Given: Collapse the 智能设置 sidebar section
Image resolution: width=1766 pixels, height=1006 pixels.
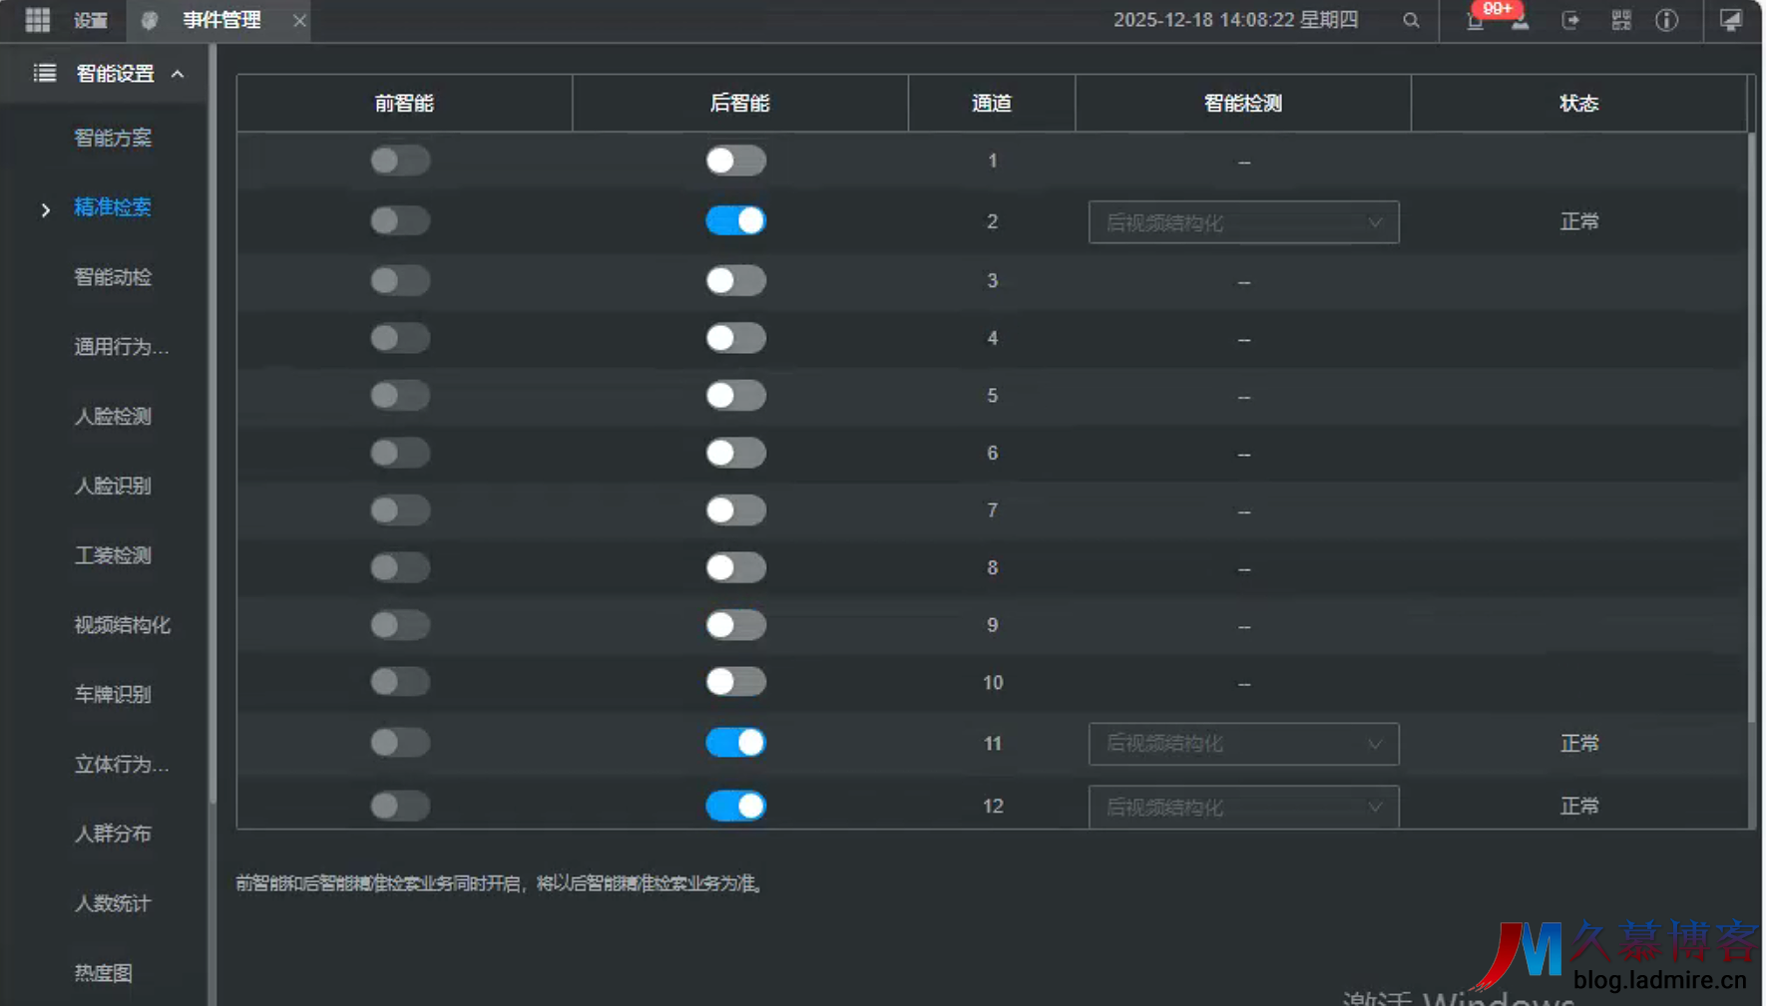Looking at the screenshot, I should tap(178, 74).
